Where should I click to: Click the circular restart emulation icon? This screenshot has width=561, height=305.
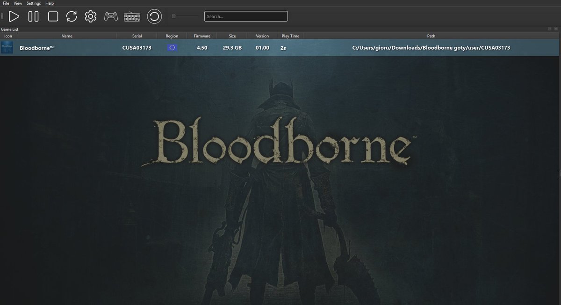pyautogui.click(x=154, y=17)
